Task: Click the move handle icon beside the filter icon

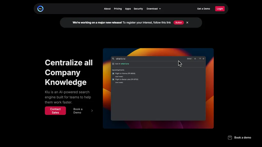Action: (203, 58)
